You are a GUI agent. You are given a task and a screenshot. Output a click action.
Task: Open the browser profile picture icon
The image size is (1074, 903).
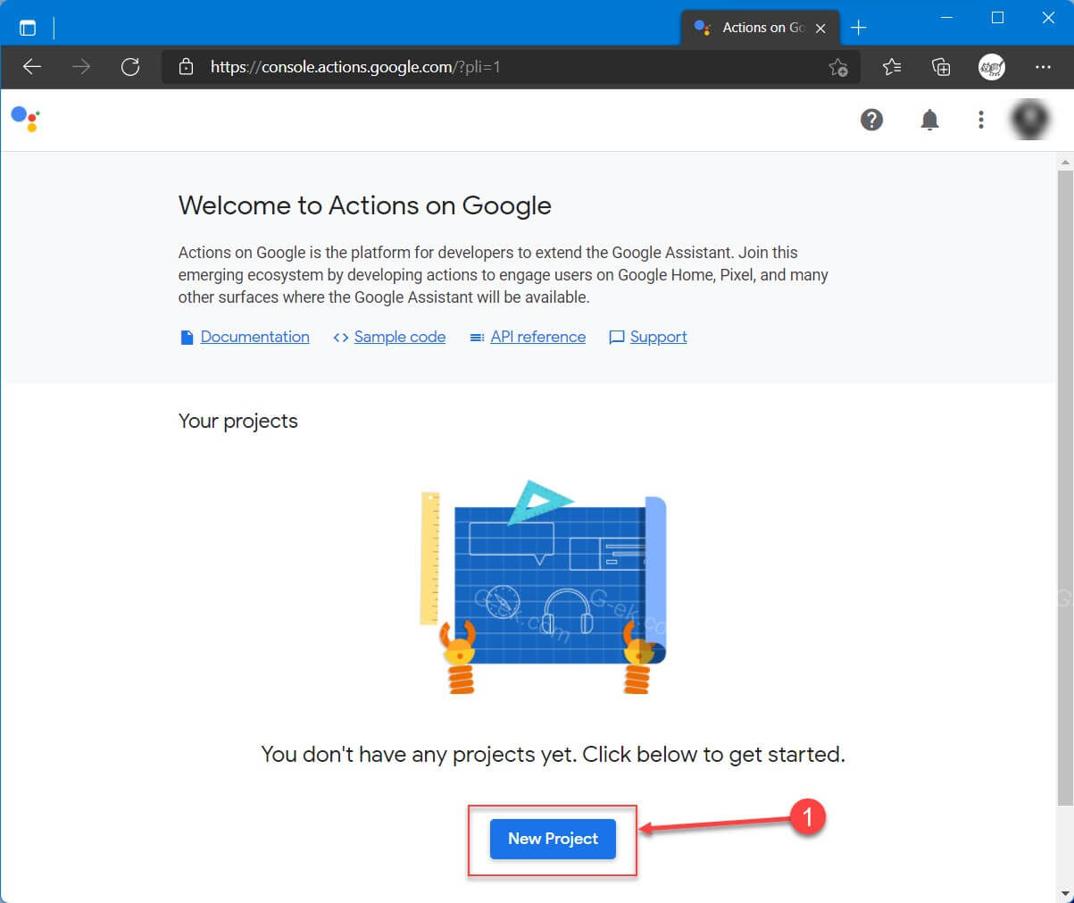point(991,67)
